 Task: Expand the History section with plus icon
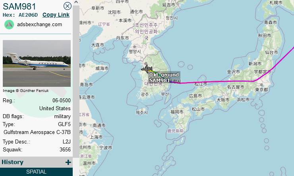point(68,162)
